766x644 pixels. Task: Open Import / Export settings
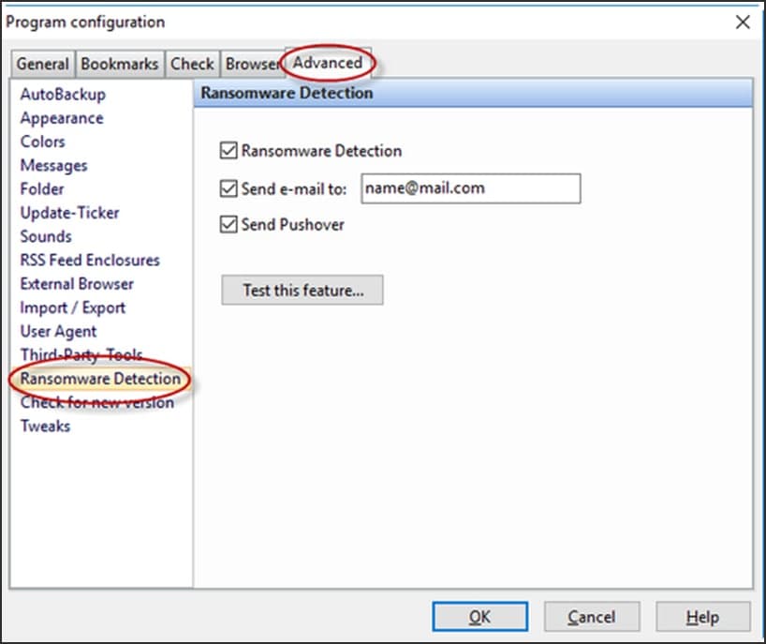point(73,307)
